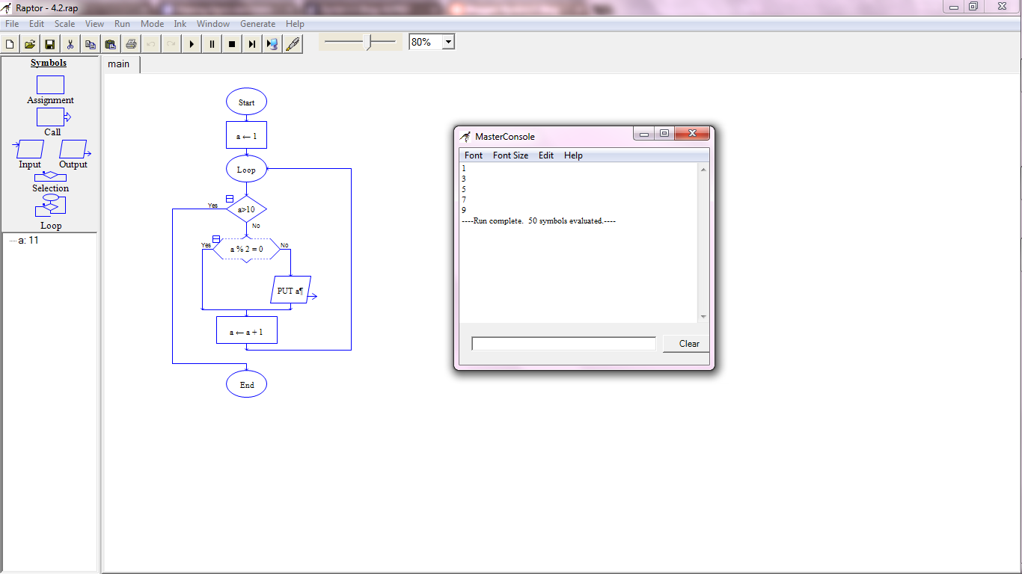Screen dimensions: 1022x574
Task: Stop and reset execution
Action: pyautogui.click(x=232, y=44)
